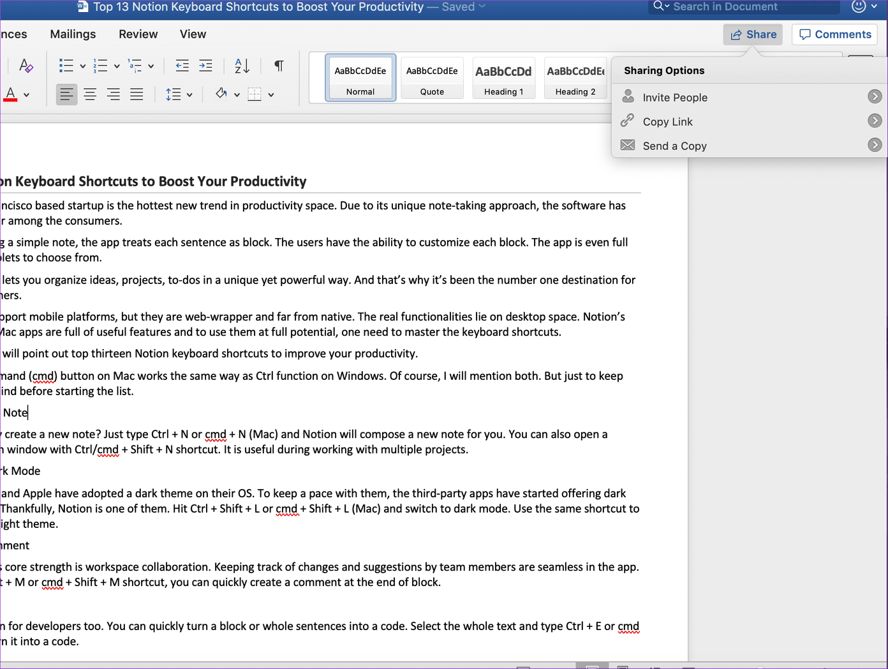Screen dimensions: 888x669
Task: Center align the paragraph
Action: point(90,94)
